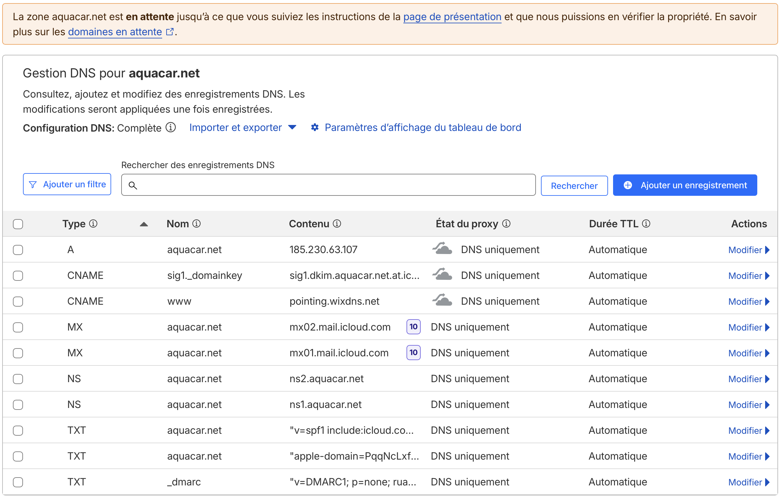Click the info icon next to Durée TTL
This screenshot has width=779, height=498.
(646, 224)
